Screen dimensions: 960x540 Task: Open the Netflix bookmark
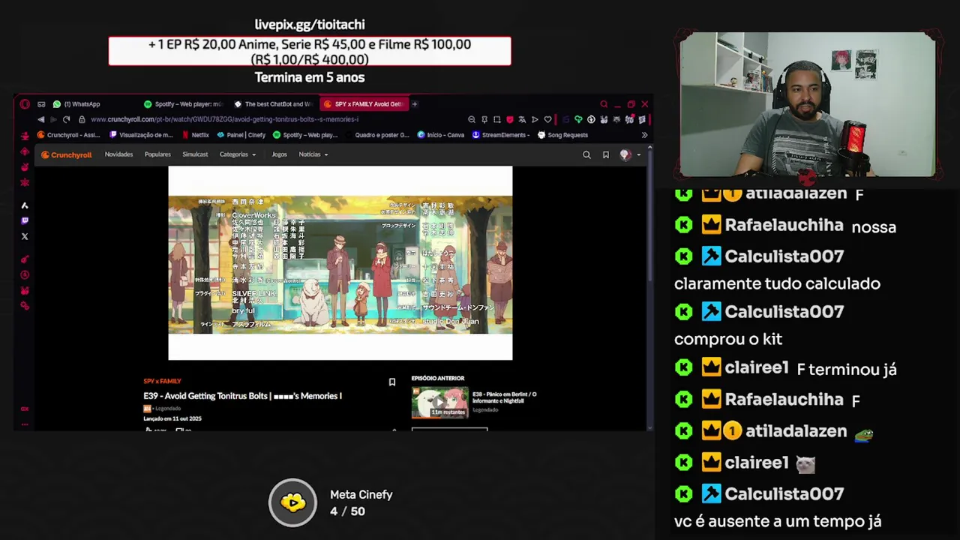pyautogui.click(x=195, y=135)
